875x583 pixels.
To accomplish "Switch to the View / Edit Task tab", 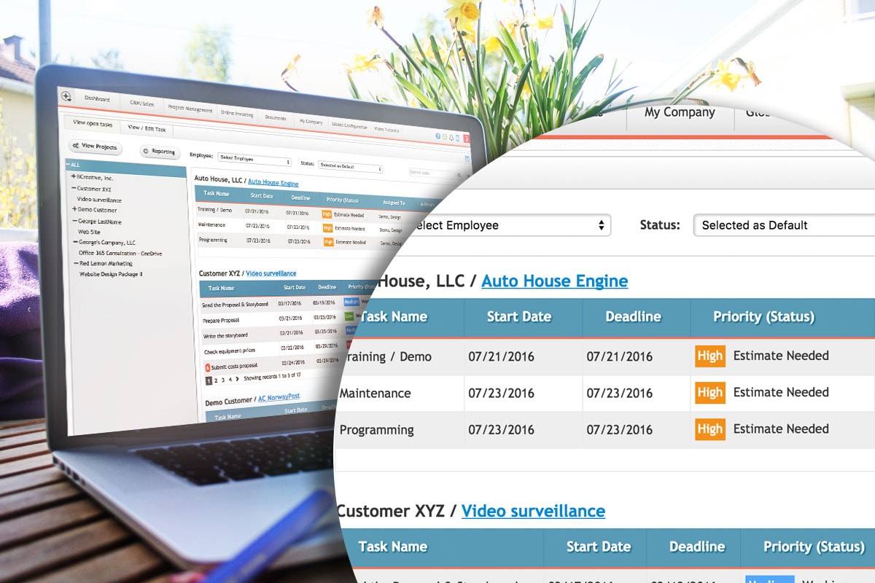I will click(x=147, y=128).
